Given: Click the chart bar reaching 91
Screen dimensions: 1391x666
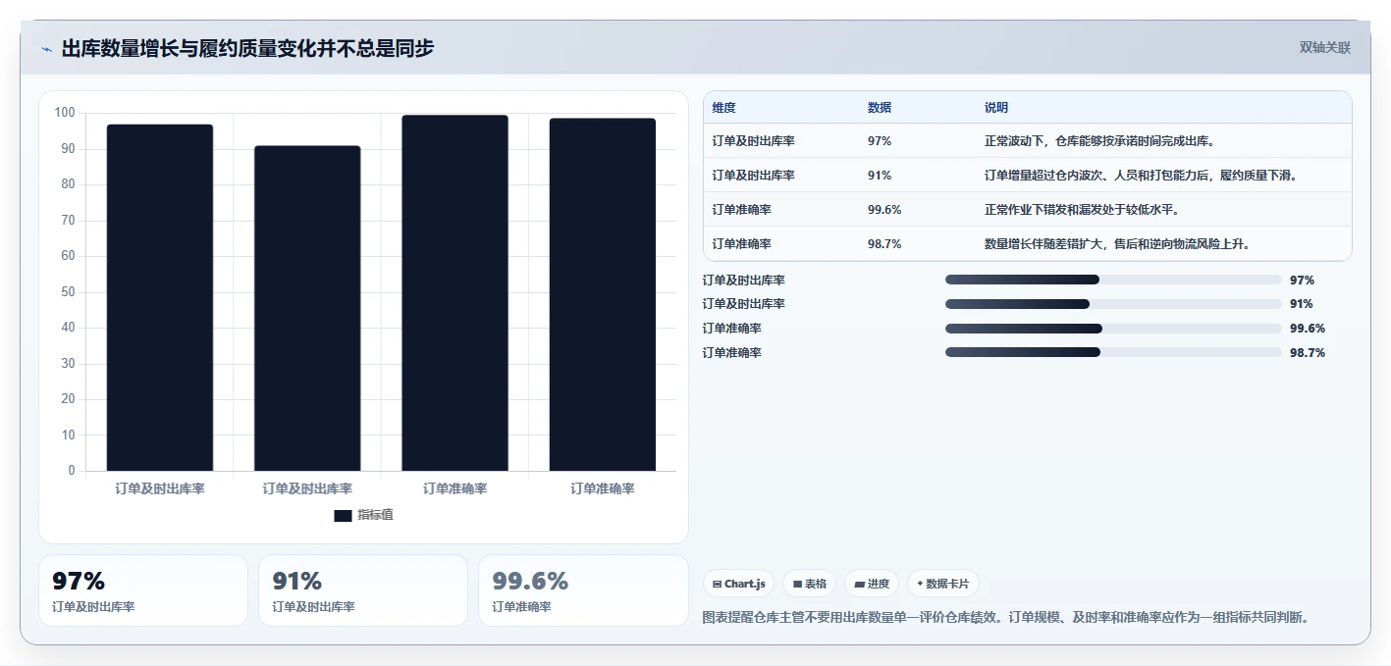Looking at the screenshot, I should click(x=307, y=308).
